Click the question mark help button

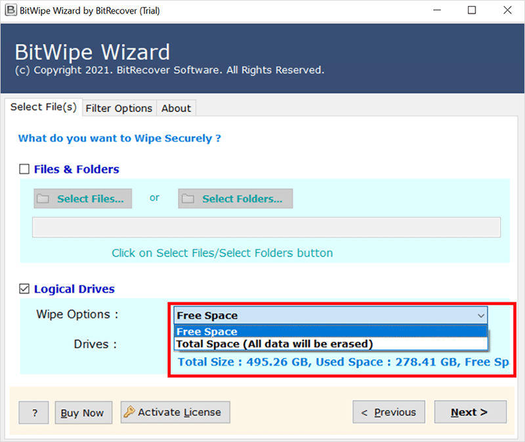[34, 412]
